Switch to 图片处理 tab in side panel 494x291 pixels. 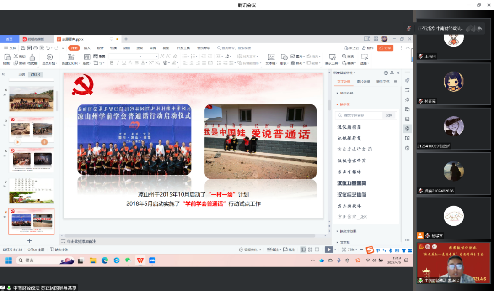click(x=363, y=82)
